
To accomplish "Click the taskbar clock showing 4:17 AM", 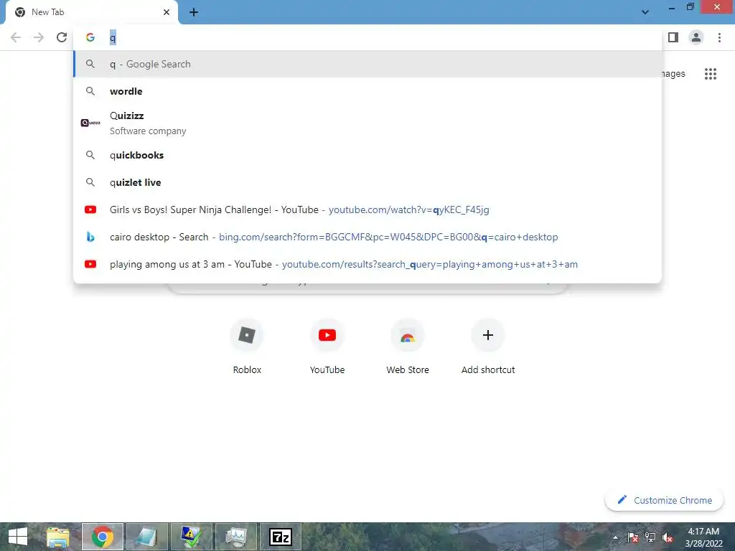I will (x=703, y=537).
